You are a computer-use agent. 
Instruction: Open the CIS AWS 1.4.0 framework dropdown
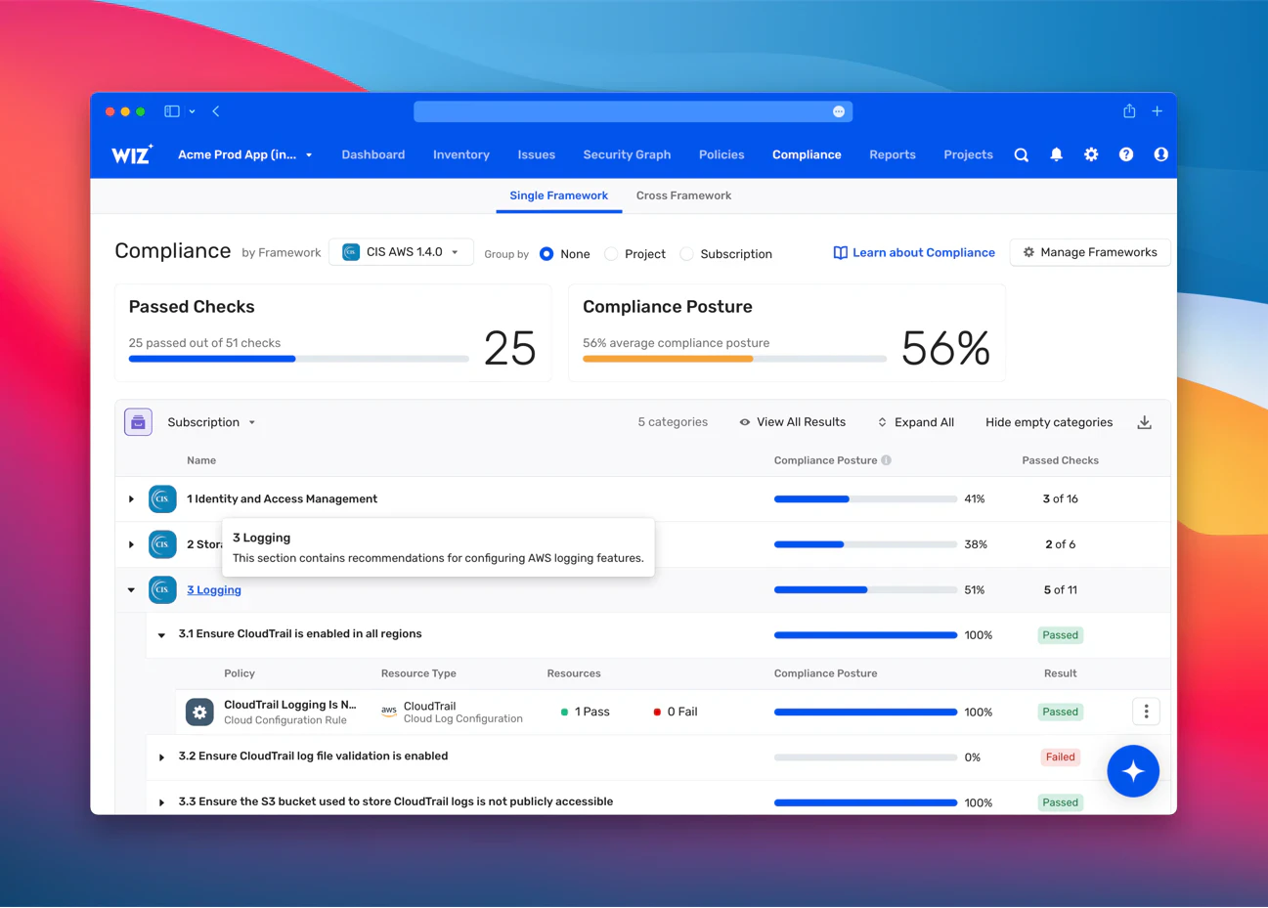click(x=401, y=252)
